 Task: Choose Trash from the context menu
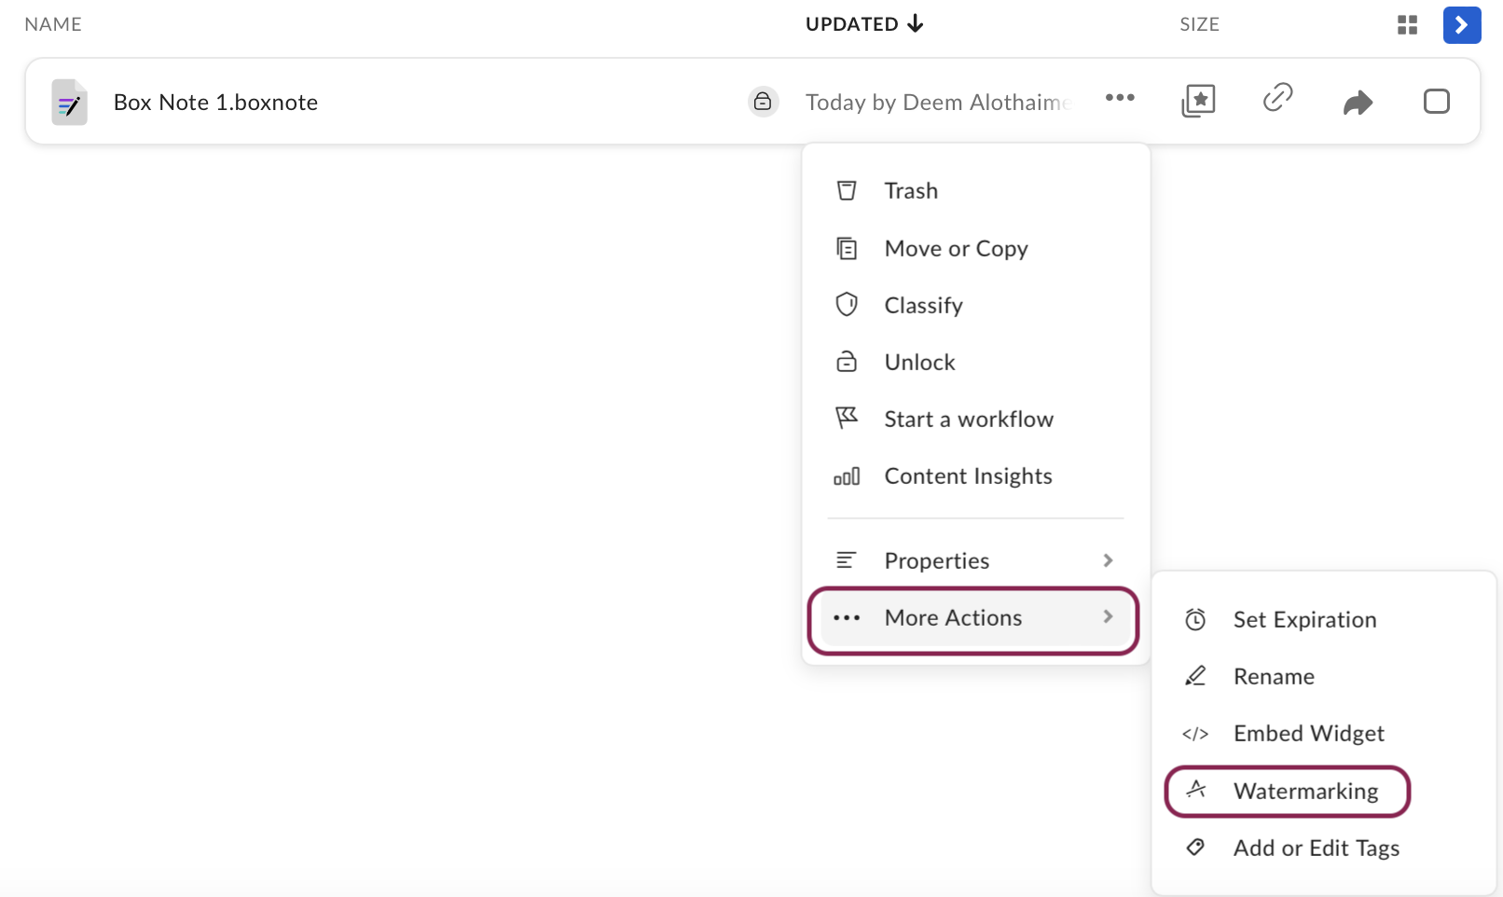tap(910, 191)
